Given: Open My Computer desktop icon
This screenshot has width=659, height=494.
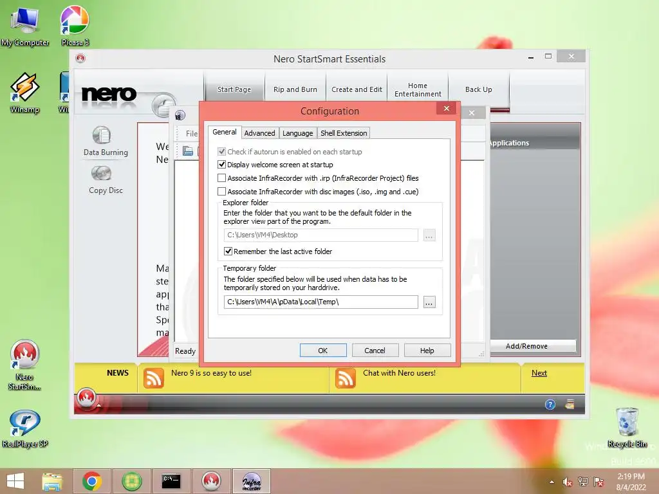Looking at the screenshot, I should [25, 26].
